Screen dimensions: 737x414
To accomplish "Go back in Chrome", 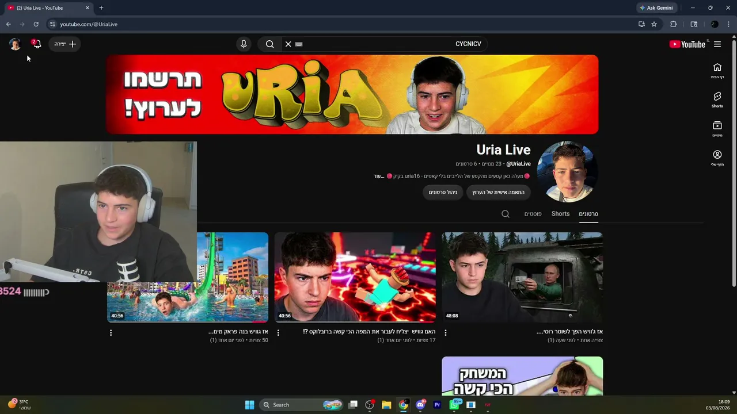I will 8,24.
